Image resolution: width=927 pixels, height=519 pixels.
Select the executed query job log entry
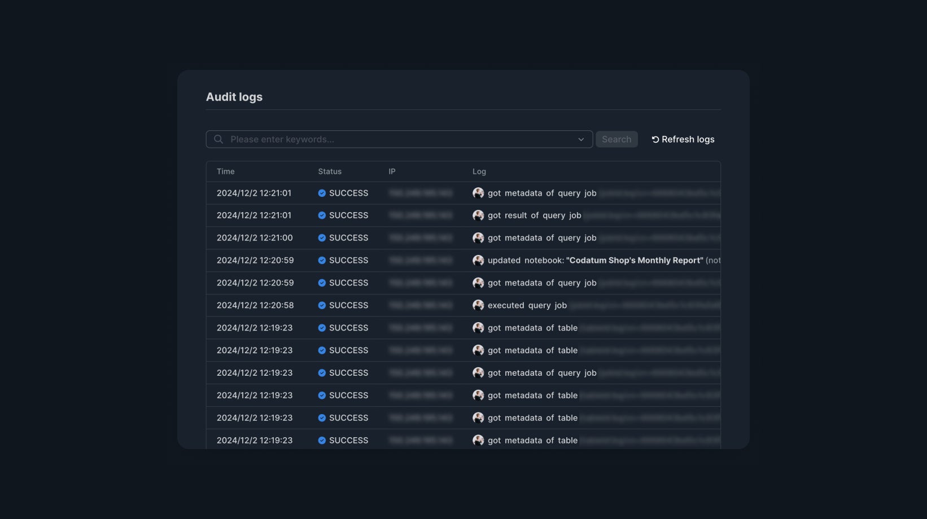click(527, 305)
